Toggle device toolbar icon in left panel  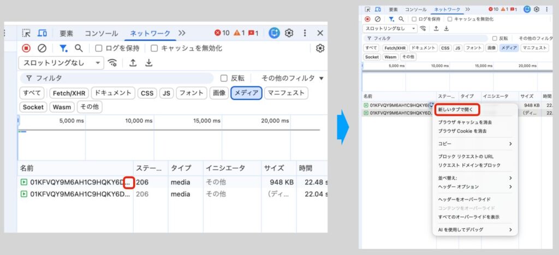41,33
